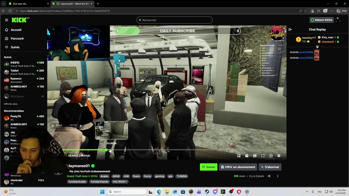Show hidden system tray icons
This screenshot has height=196, width=349.
coord(307,192)
